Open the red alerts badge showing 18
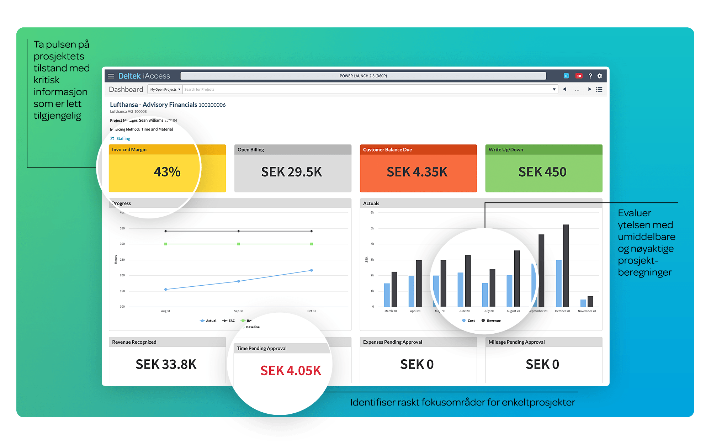 point(579,76)
